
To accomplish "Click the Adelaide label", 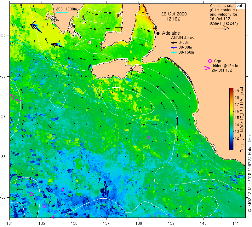I will pos(171,33).
